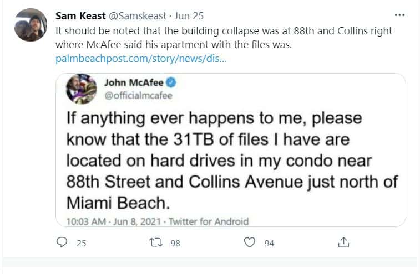Click the 98 retweets count
The height and width of the screenshot is (274, 420).
click(175, 243)
